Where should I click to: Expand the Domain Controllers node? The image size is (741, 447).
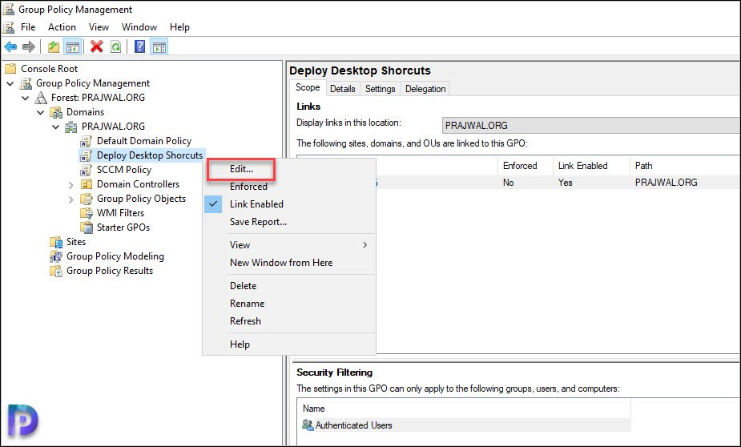pyautogui.click(x=70, y=185)
